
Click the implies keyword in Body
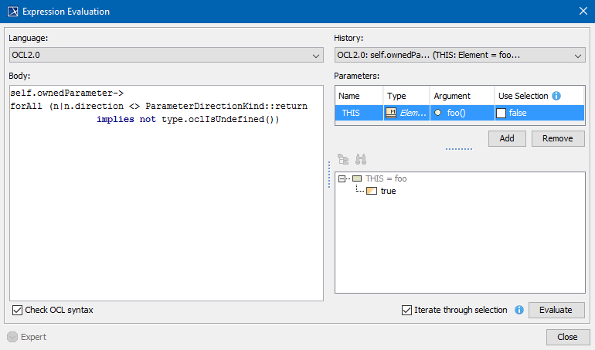click(115, 119)
